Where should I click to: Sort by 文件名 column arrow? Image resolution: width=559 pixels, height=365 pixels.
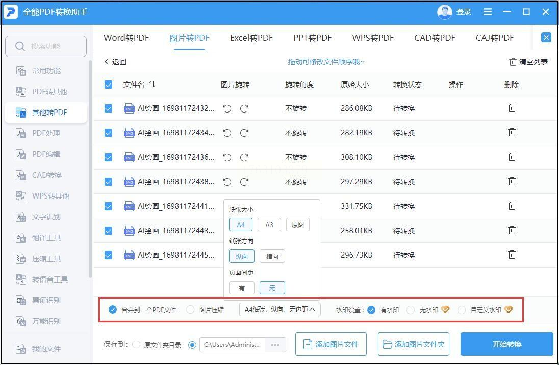coord(152,85)
